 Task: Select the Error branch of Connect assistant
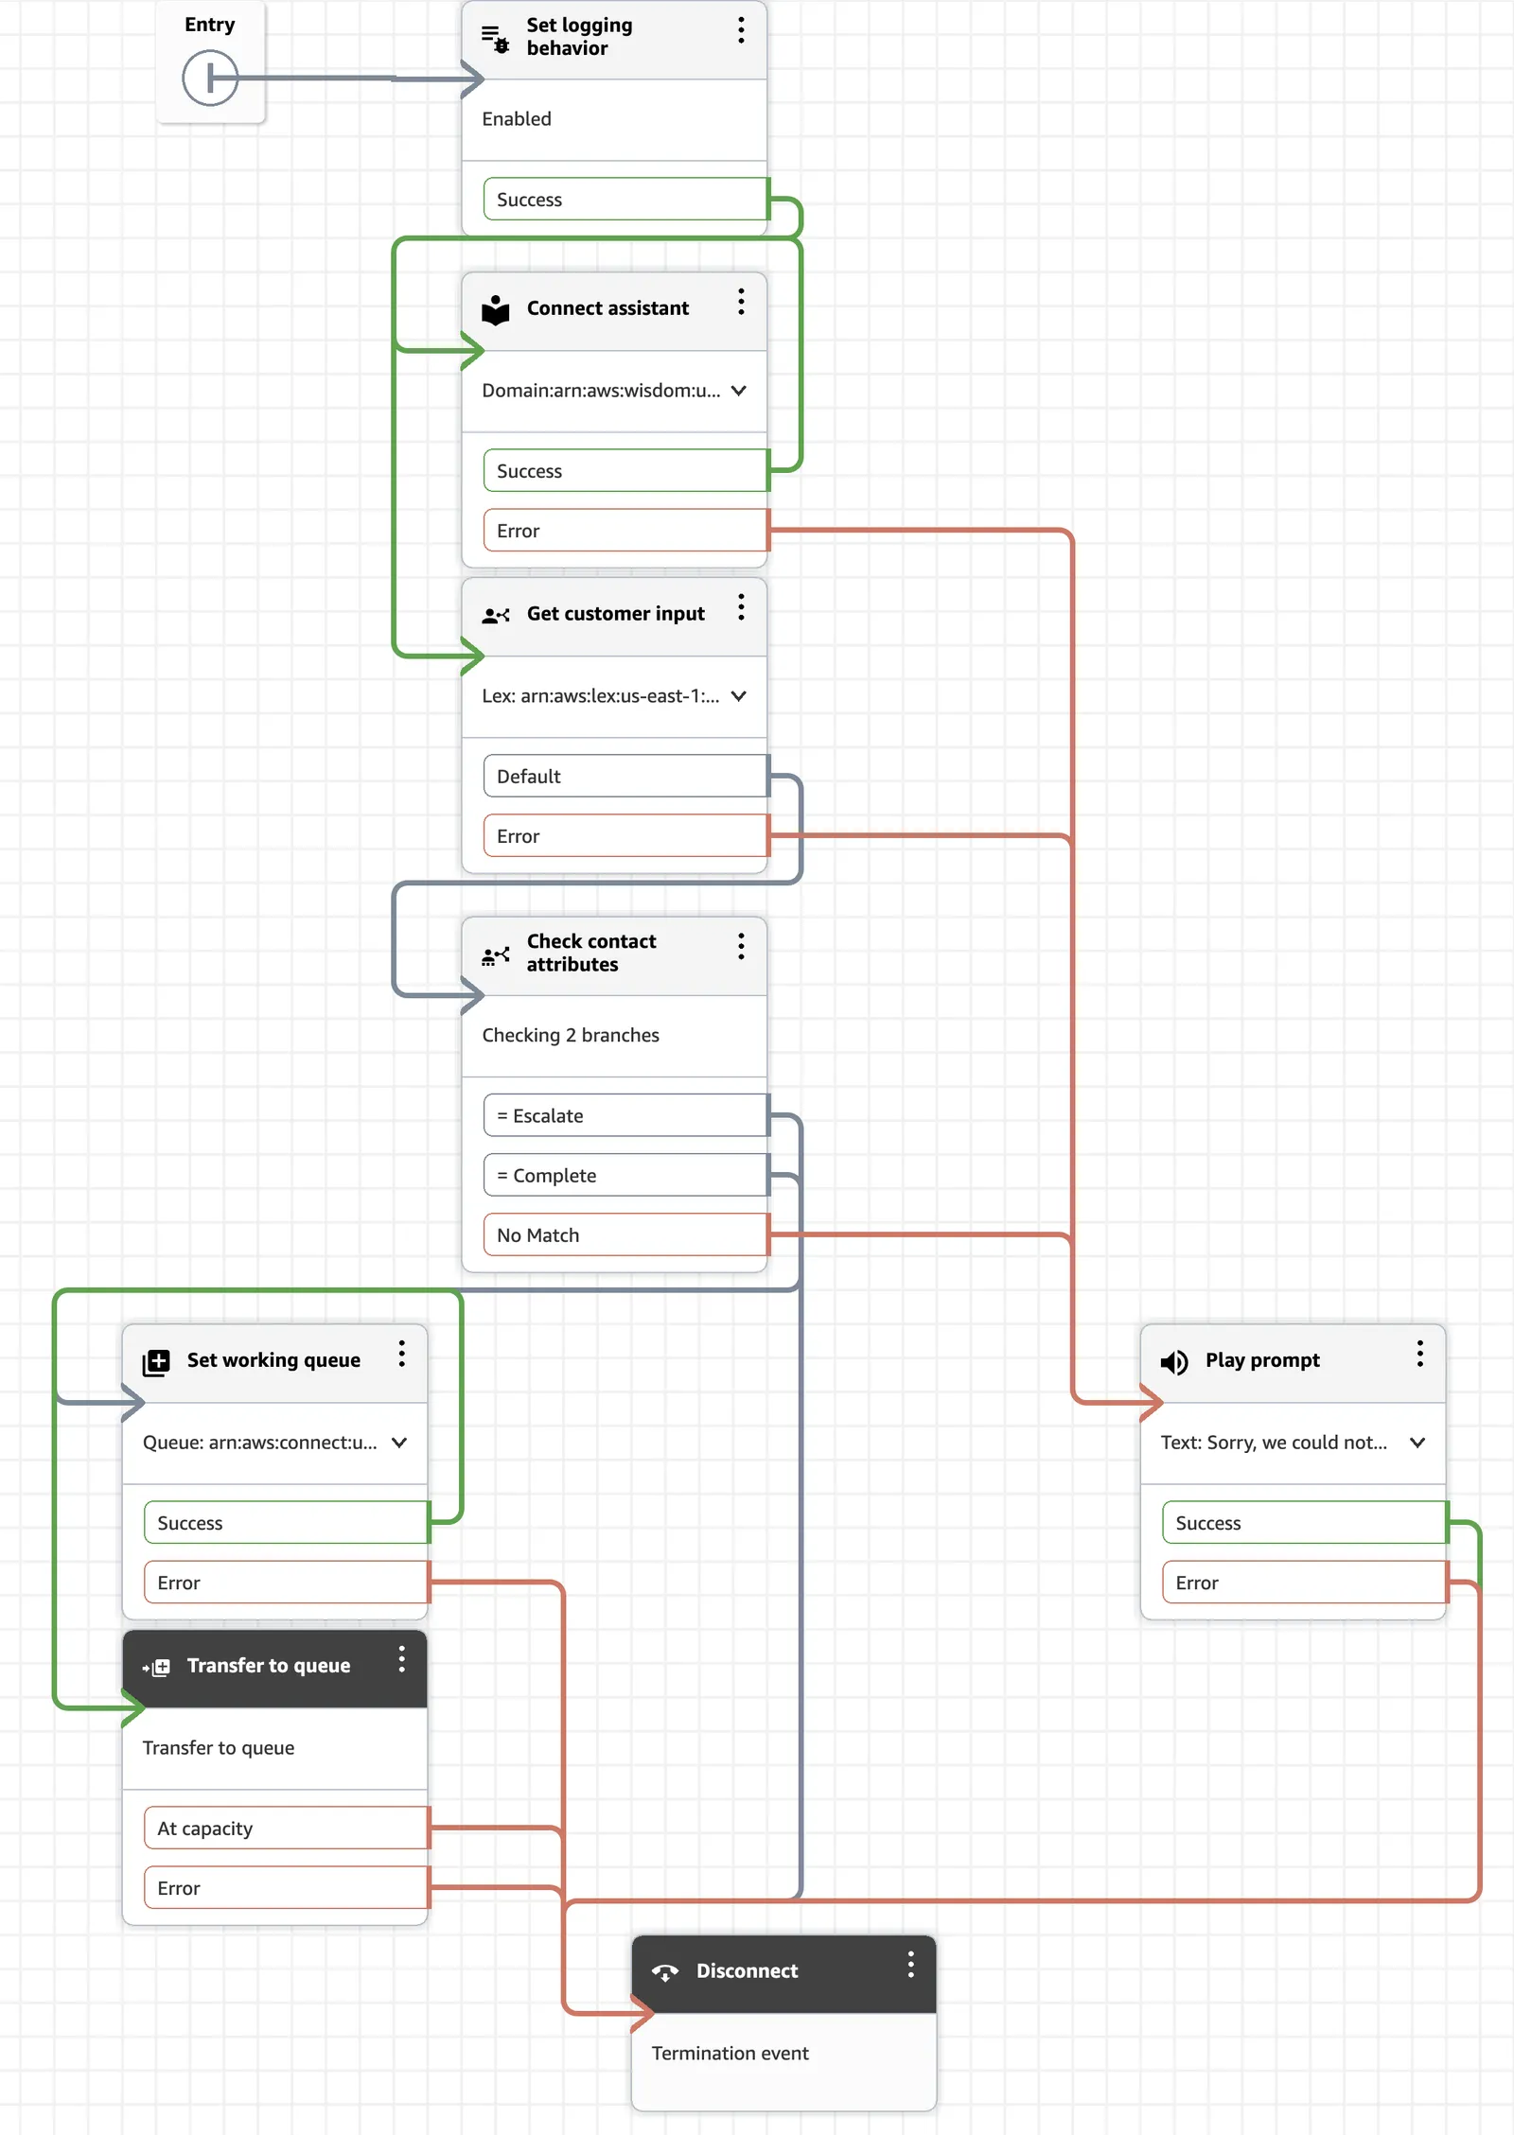coord(626,531)
